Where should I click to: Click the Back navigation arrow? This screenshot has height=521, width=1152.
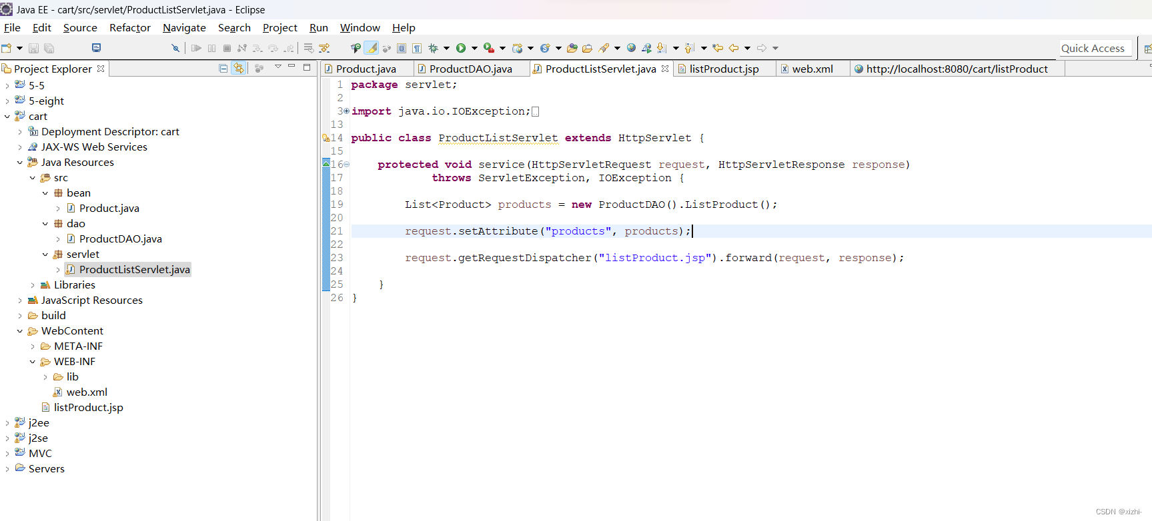(734, 48)
